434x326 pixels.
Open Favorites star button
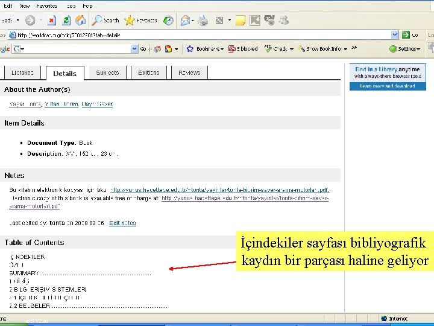coord(140,21)
